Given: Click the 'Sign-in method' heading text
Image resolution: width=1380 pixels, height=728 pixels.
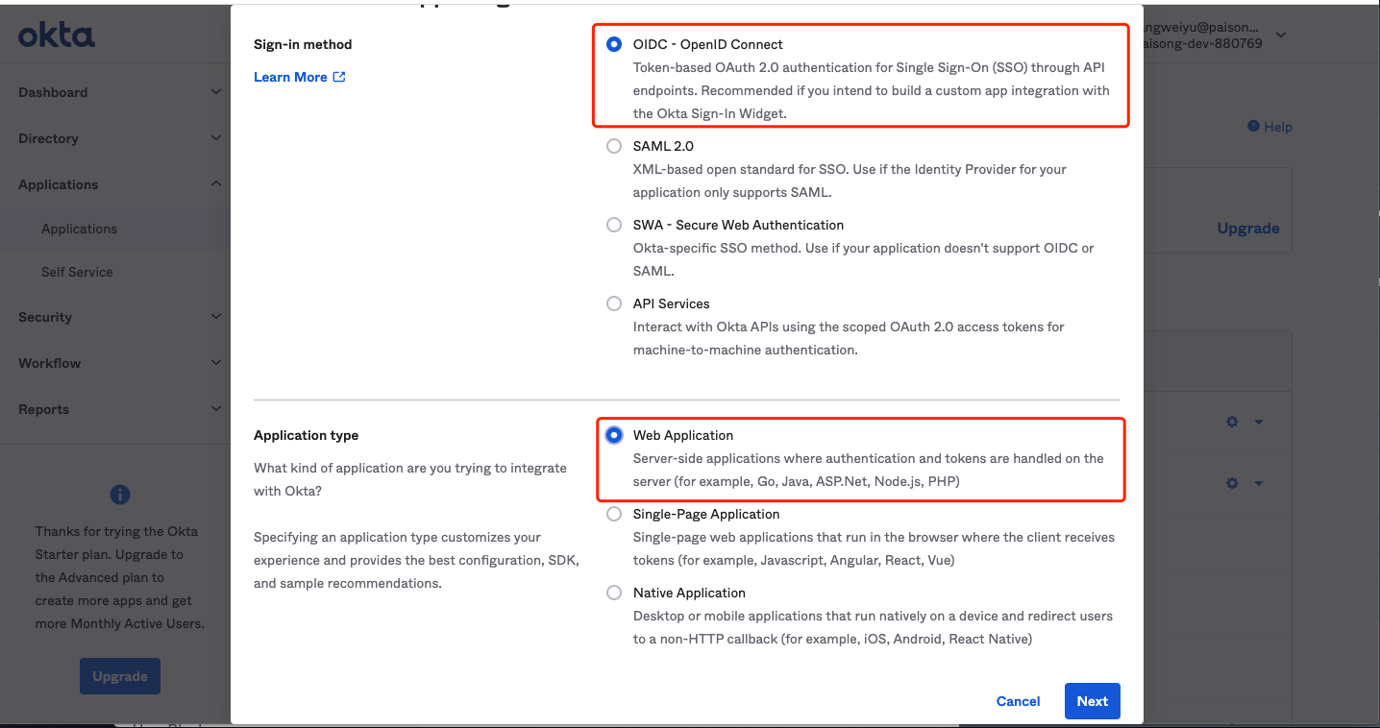Looking at the screenshot, I should coord(303,44).
